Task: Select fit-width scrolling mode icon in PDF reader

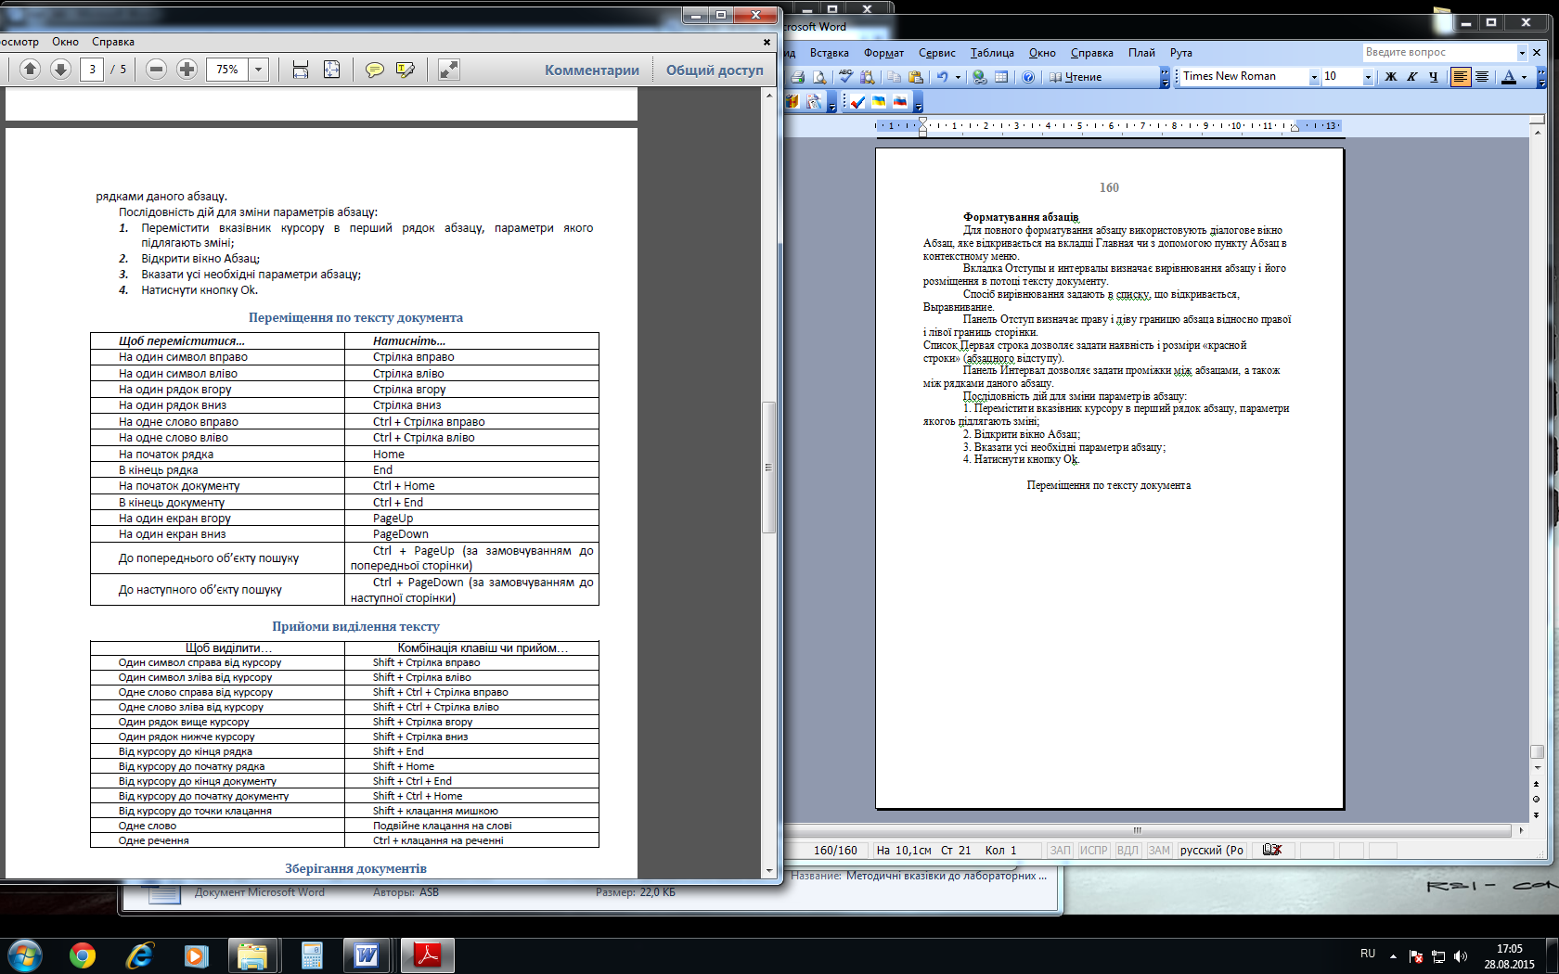Action: (x=301, y=70)
